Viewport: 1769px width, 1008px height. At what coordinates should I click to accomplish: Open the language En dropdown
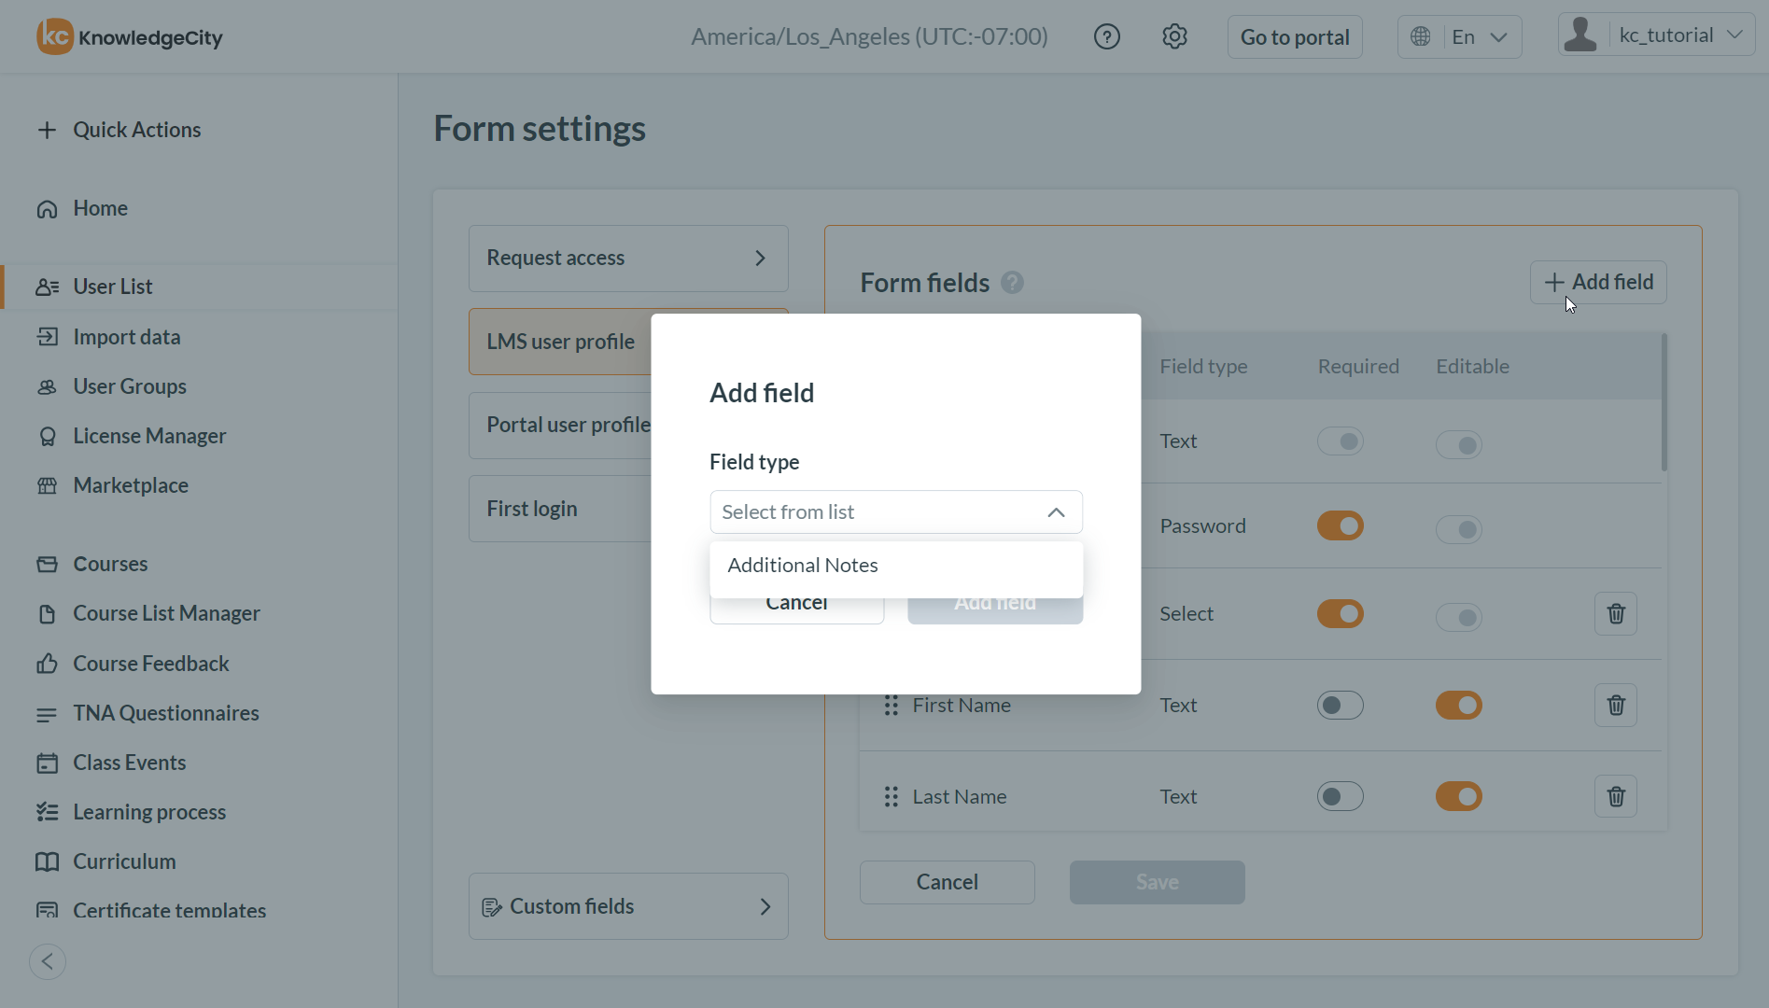1459,37
